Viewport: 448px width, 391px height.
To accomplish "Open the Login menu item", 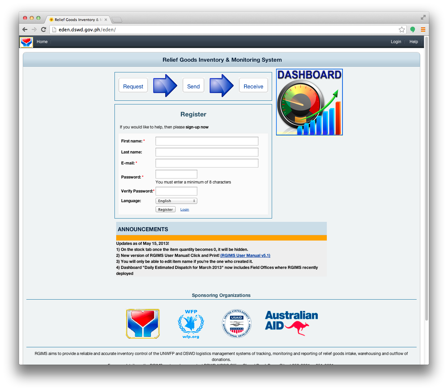I will point(396,42).
